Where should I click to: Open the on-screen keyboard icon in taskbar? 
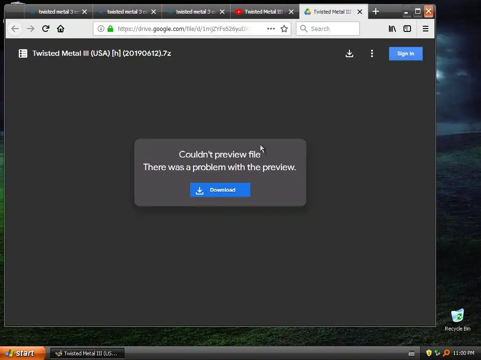point(411,353)
